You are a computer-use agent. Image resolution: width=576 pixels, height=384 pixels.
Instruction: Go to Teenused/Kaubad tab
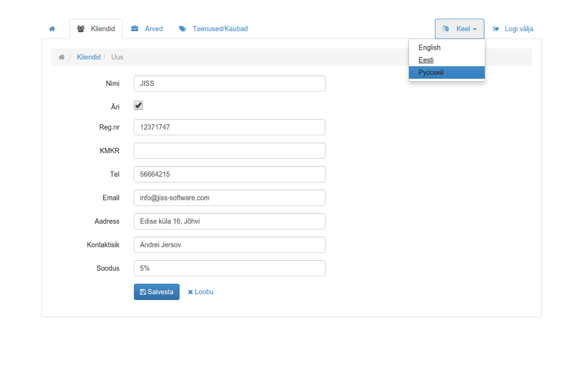(x=213, y=29)
